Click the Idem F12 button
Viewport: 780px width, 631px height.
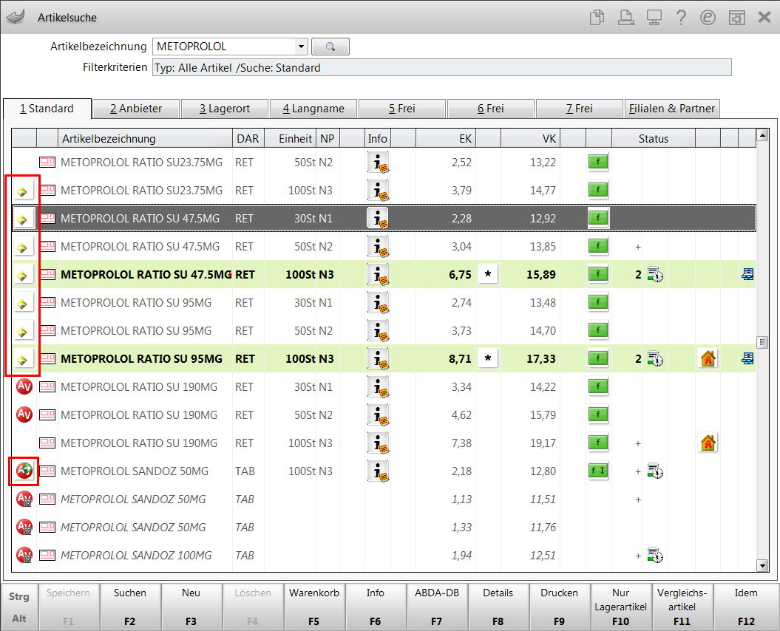point(746,607)
